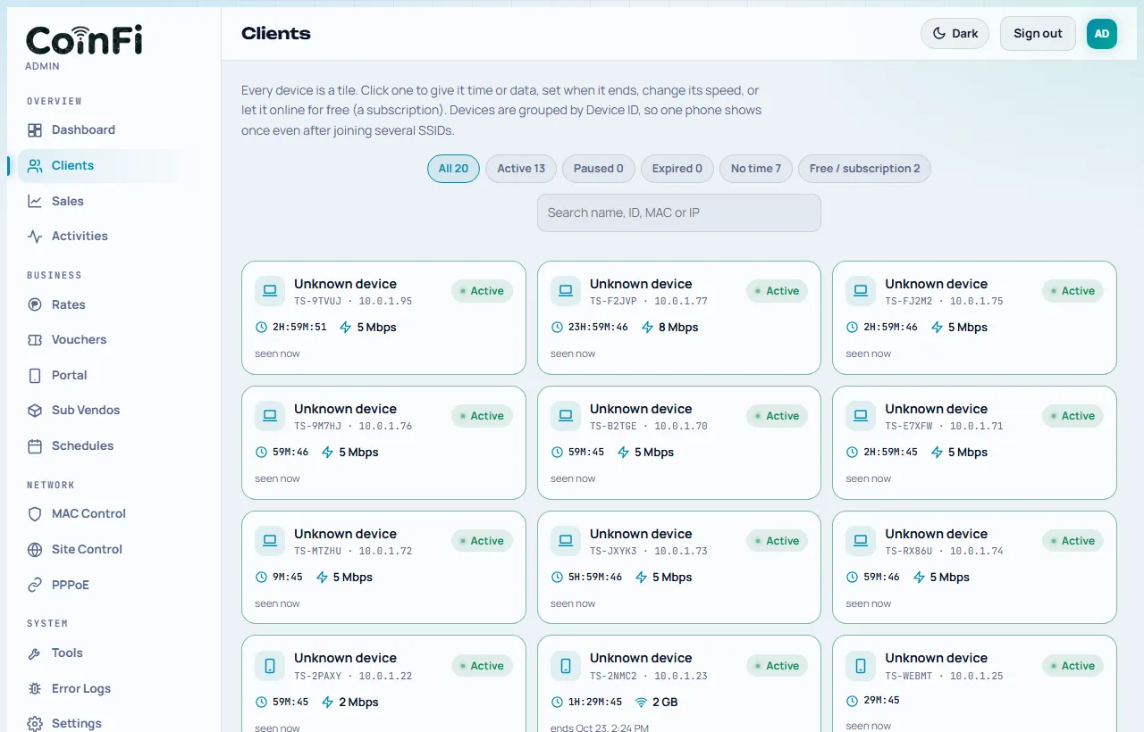Viewport: 1144px width, 732px height.
Task: Filter by Active 13
Action: coord(521,169)
